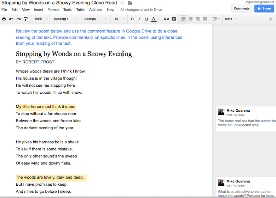Open the Georgia font dropdown

click(x=95, y=19)
